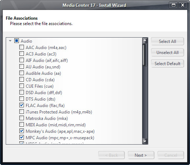Click the Select All button
190x165 pixels.
[x=167, y=41]
